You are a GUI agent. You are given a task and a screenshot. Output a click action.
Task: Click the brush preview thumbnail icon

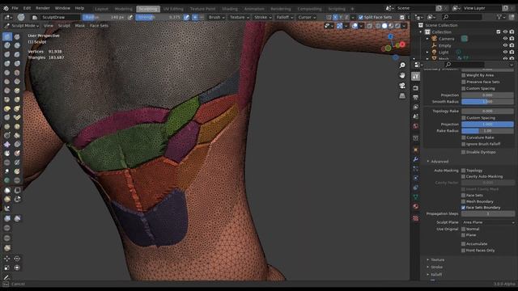coord(21,17)
